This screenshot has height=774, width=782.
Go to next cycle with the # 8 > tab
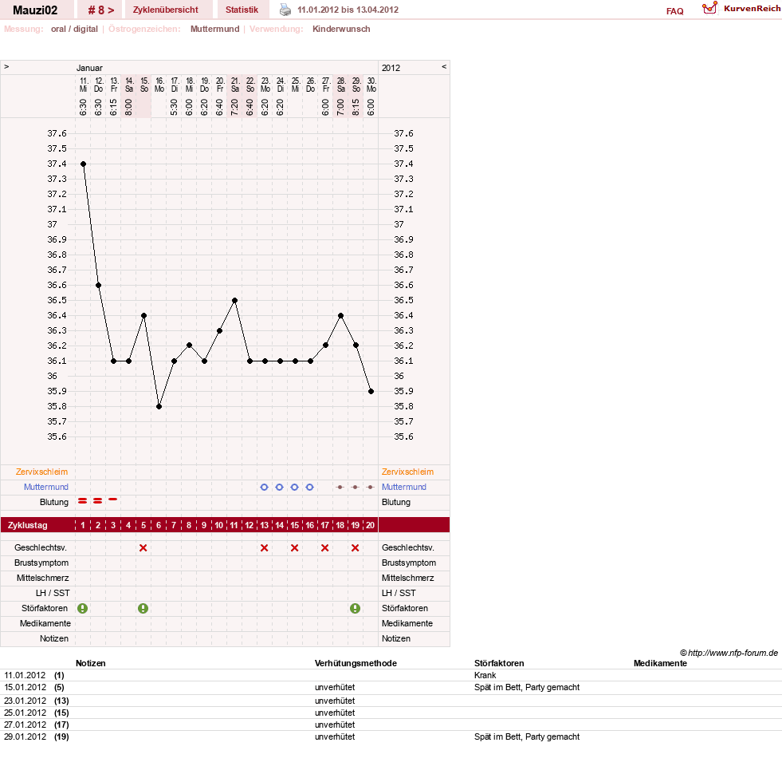[x=100, y=10]
